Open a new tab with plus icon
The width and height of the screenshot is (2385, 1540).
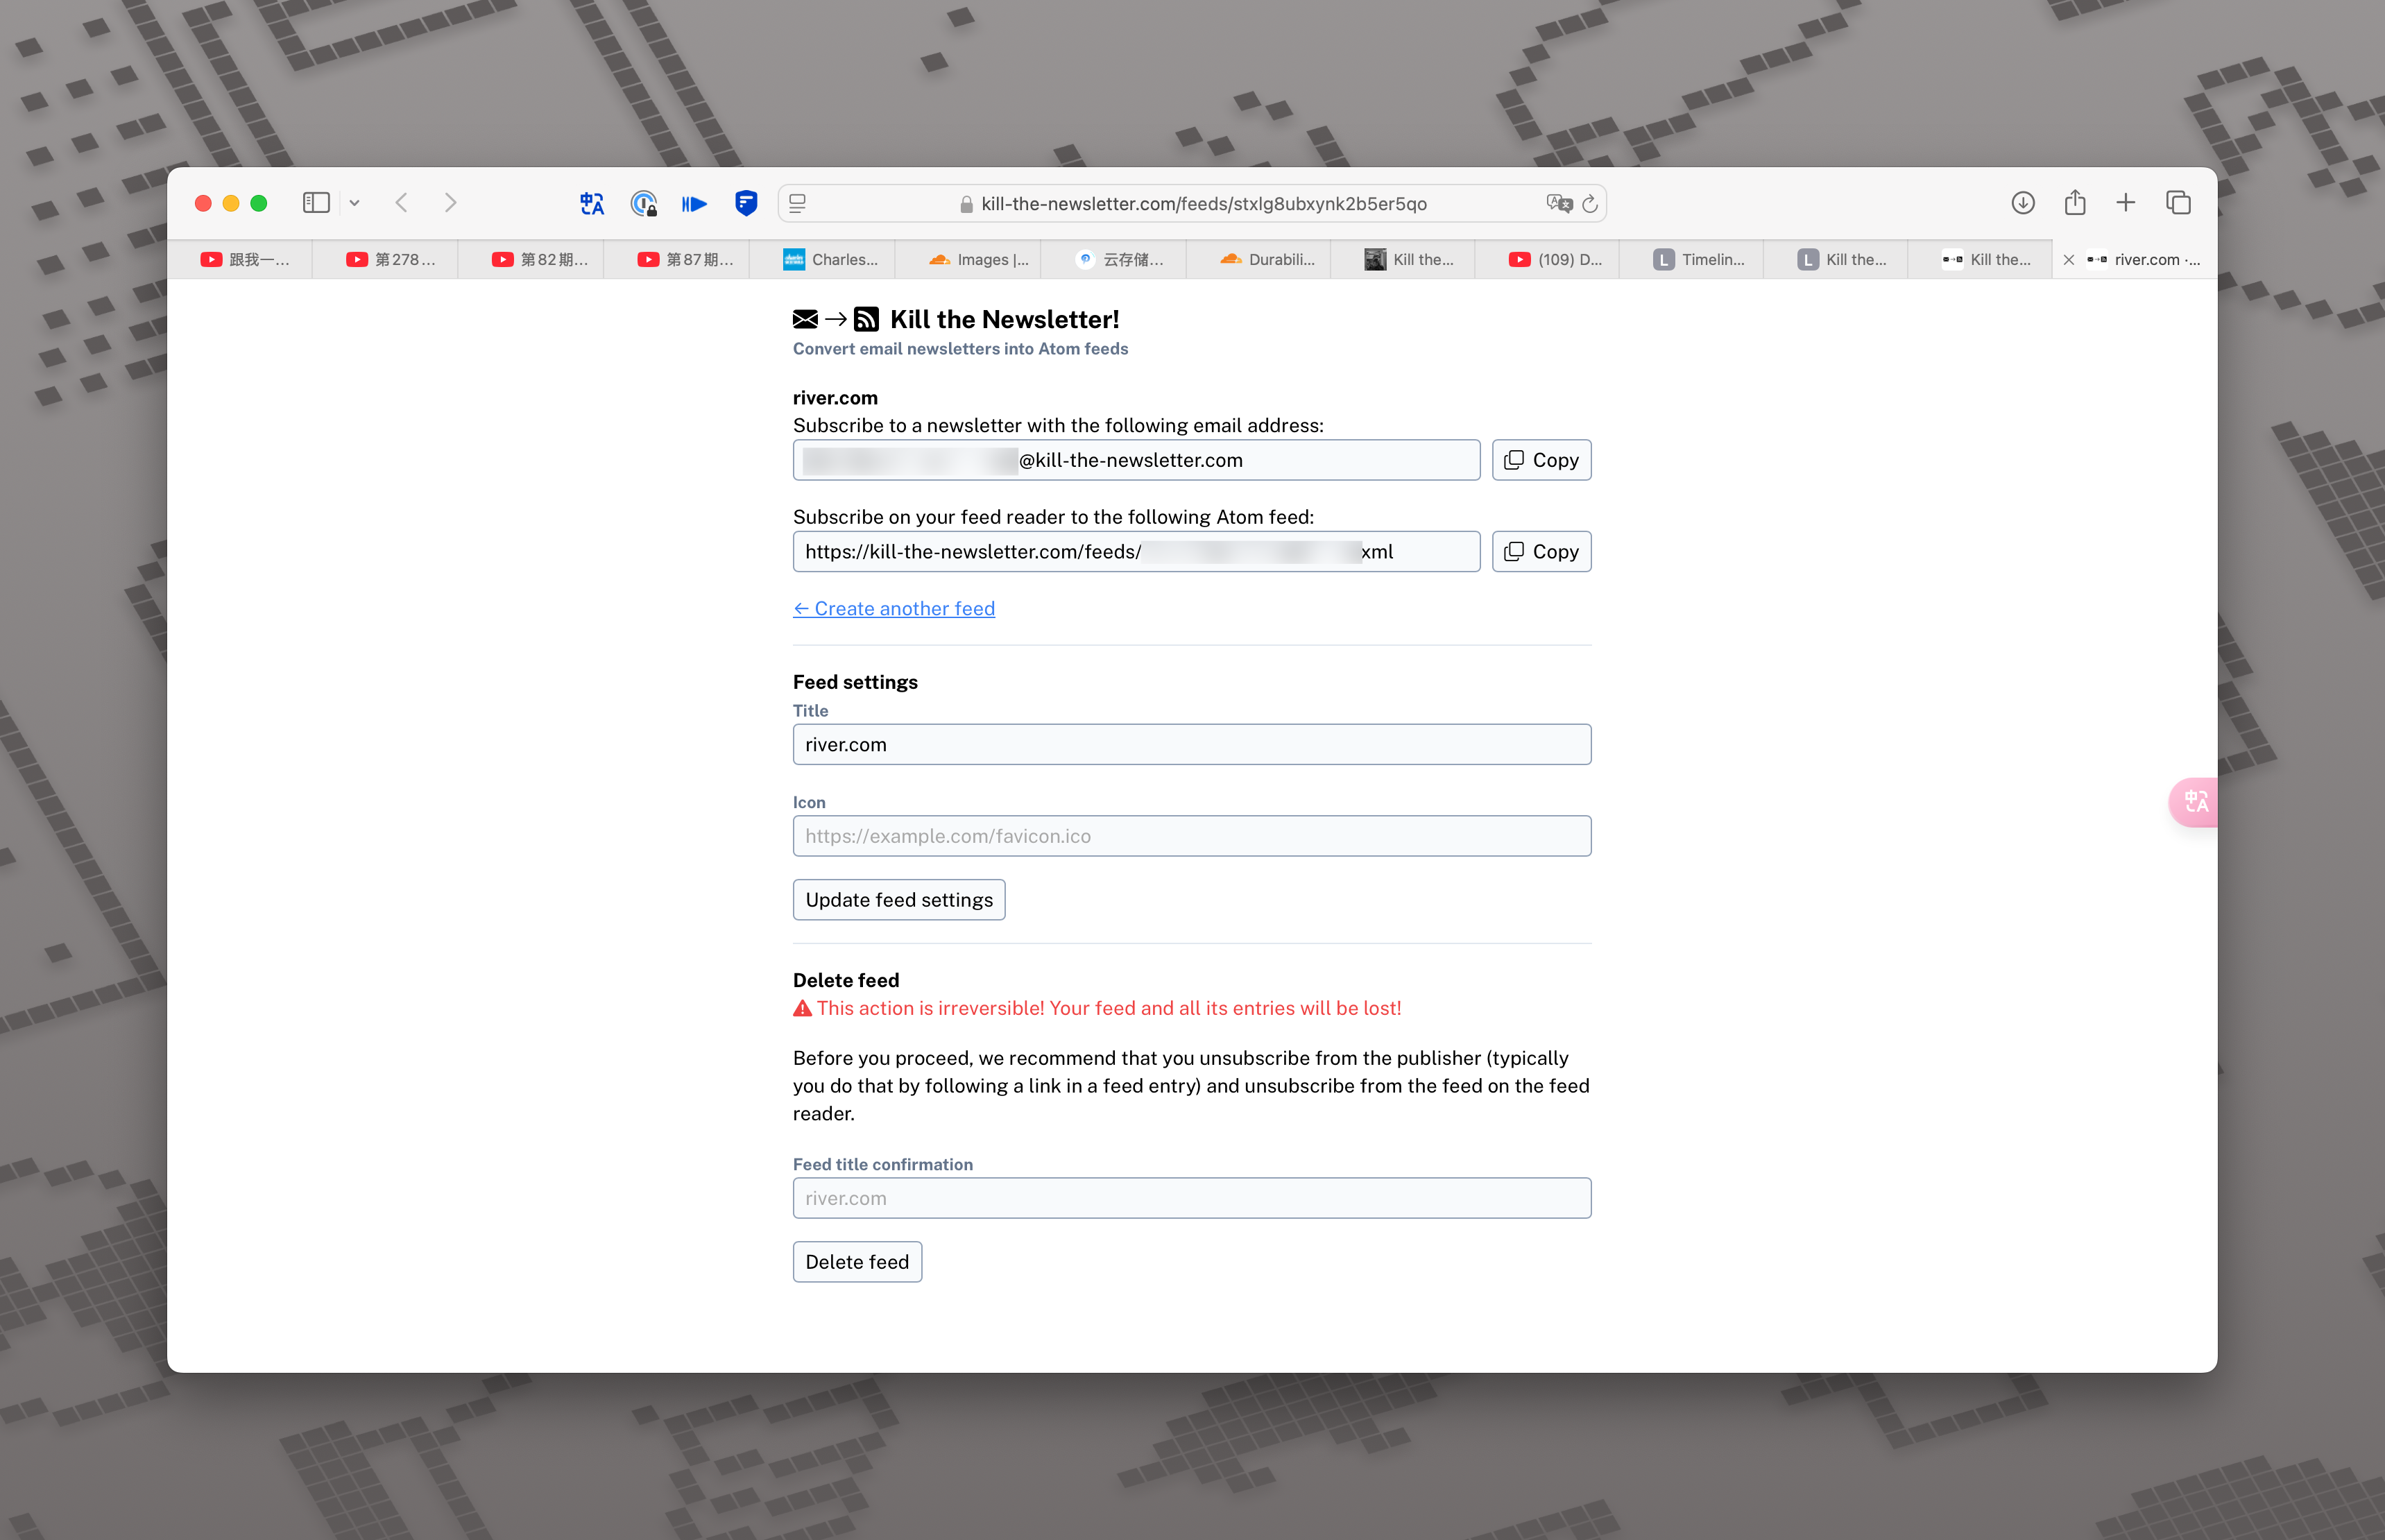click(x=2126, y=203)
